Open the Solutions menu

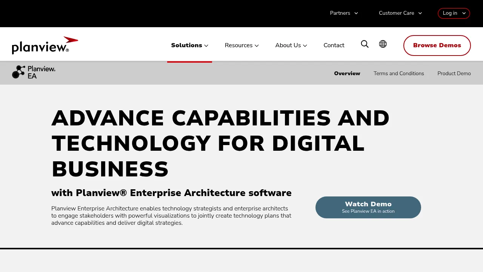[189, 45]
